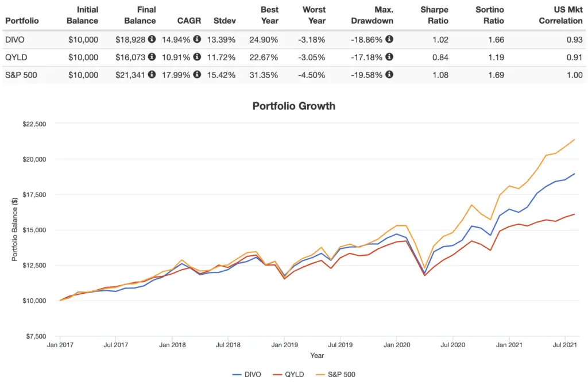588x388 pixels.
Task: Click the CAGR column header
Action: [x=189, y=21]
